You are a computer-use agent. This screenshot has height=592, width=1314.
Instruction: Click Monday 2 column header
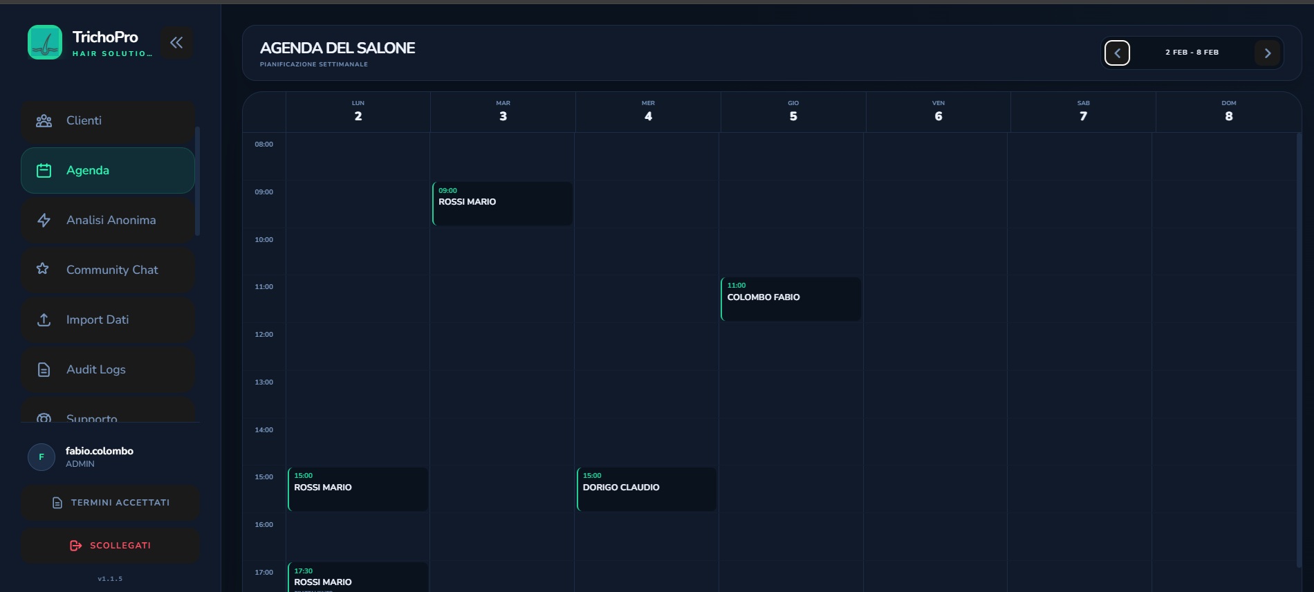tap(358, 111)
